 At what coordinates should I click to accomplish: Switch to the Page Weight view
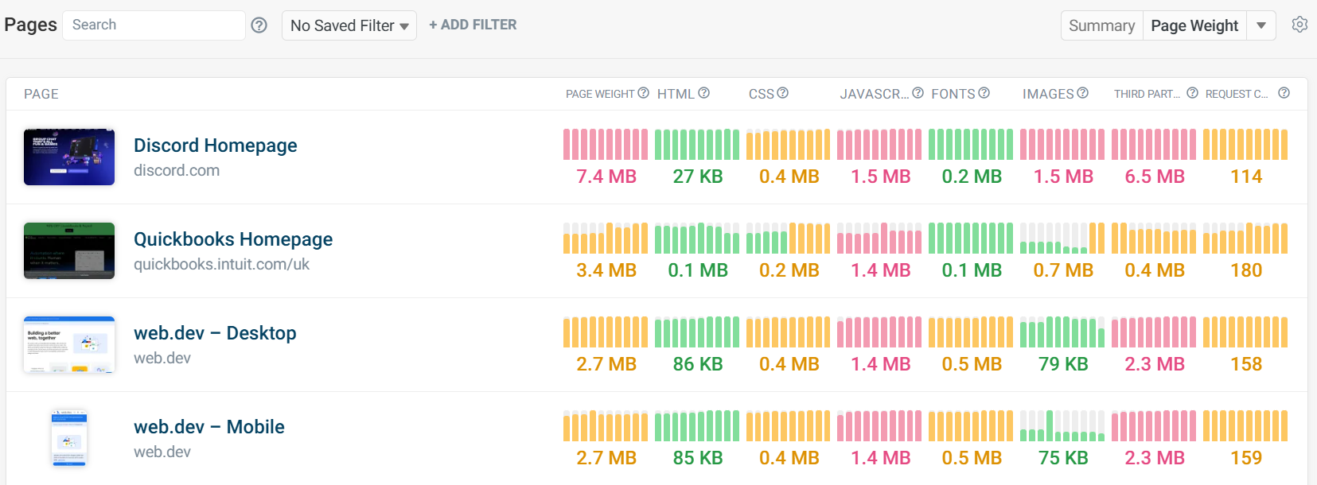tap(1194, 25)
